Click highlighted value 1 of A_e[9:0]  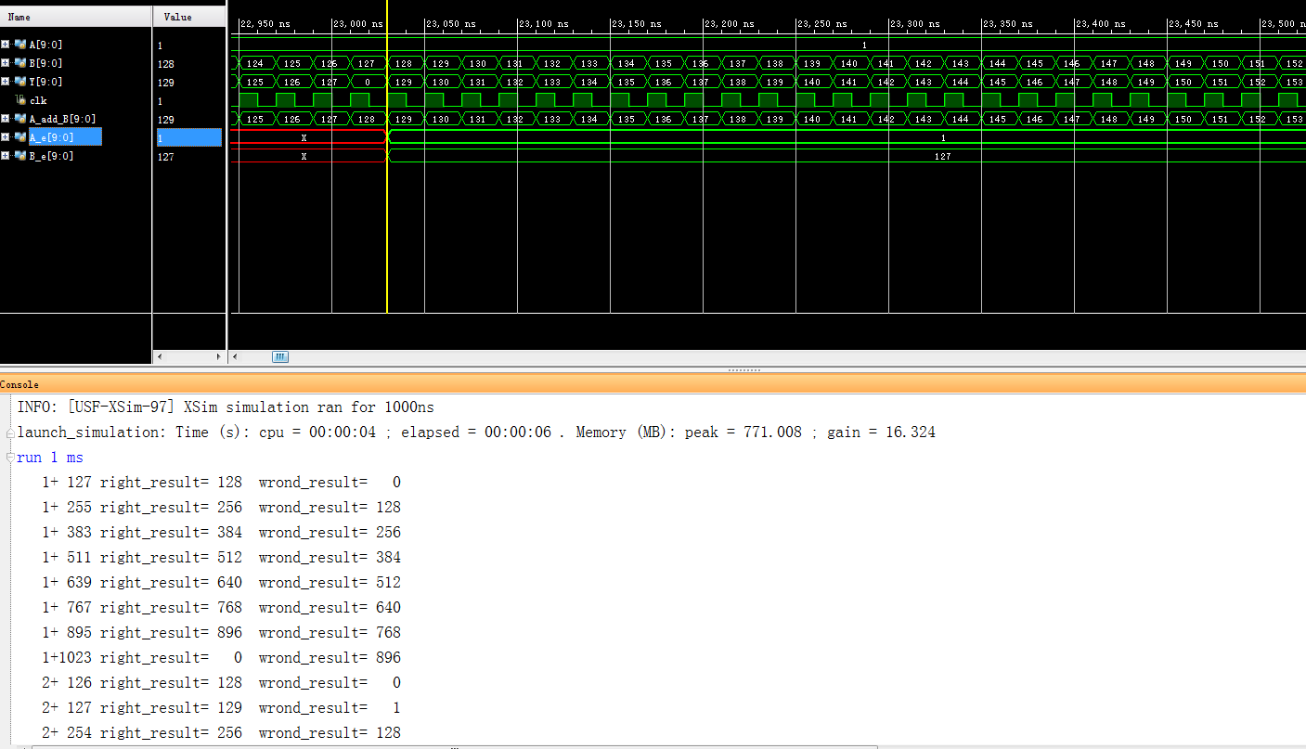pyautogui.click(x=188, y=137)
